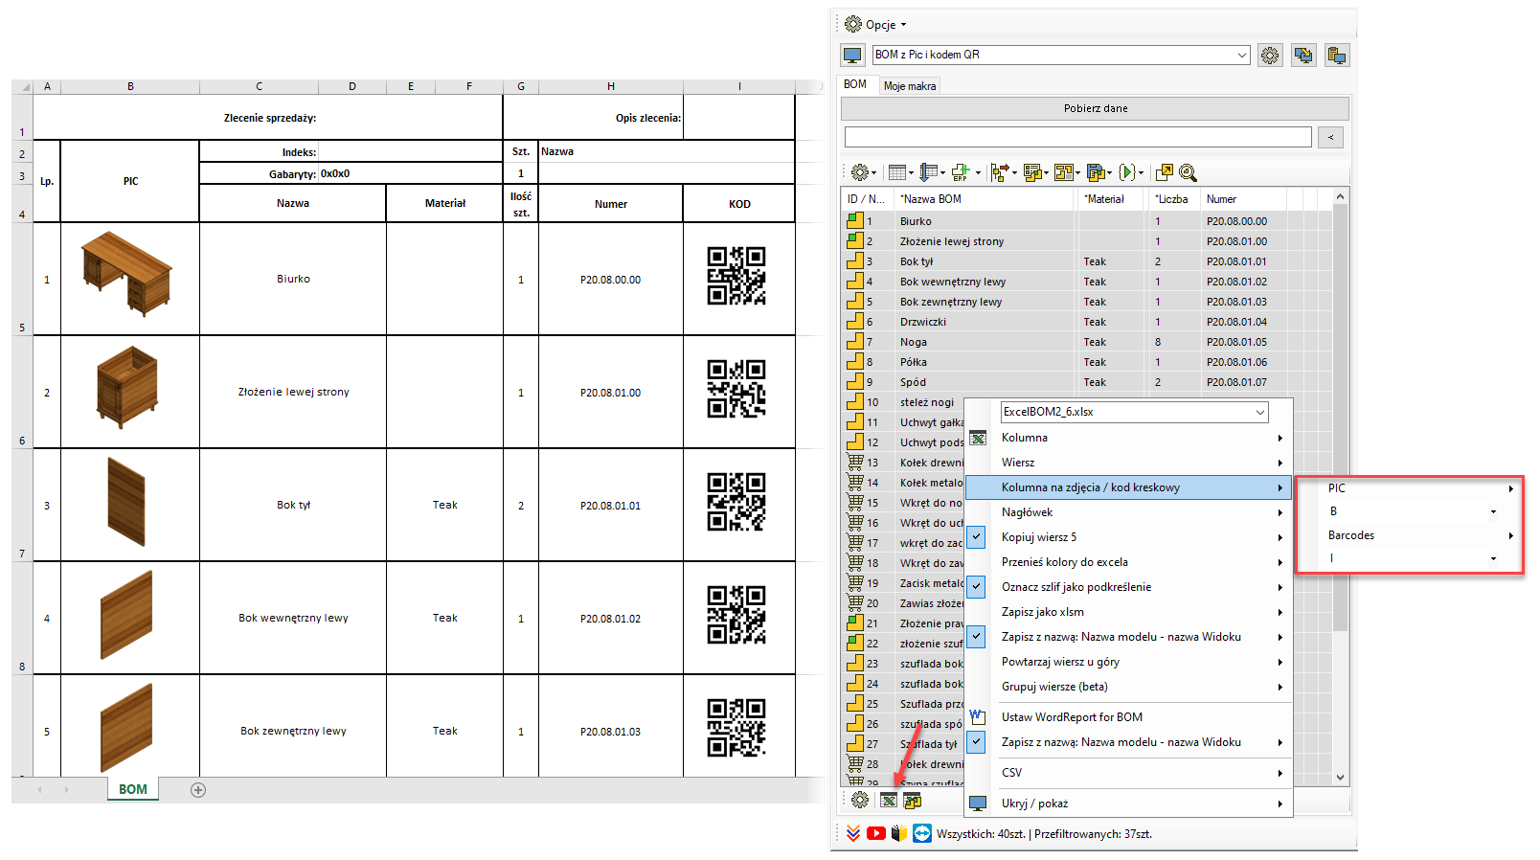Click the table with blue down-arrow icon
Screen dimensions: 1540x860
pyautogui.click(x=929, y=172)
